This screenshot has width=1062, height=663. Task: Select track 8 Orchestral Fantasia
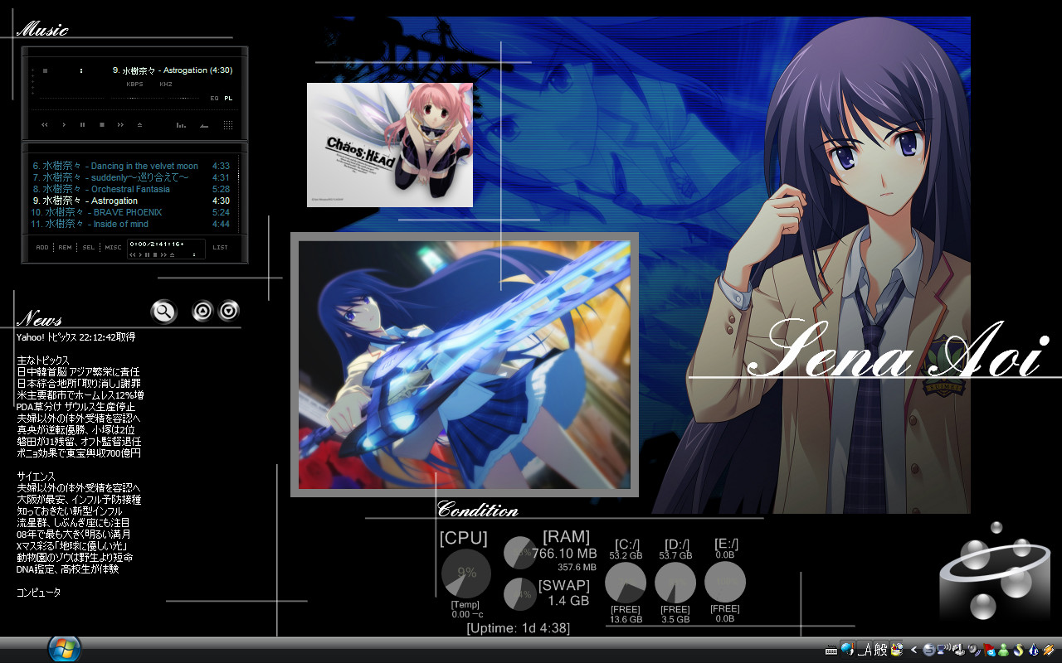pos(131,189)
